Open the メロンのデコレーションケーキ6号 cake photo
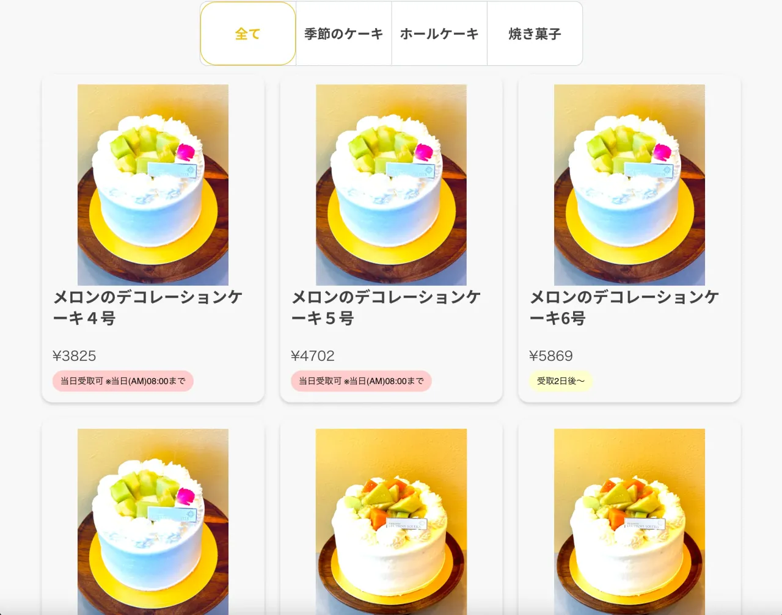Image resolution: width=782 pixels, height=615 pixels. click(x=629, y=185)
